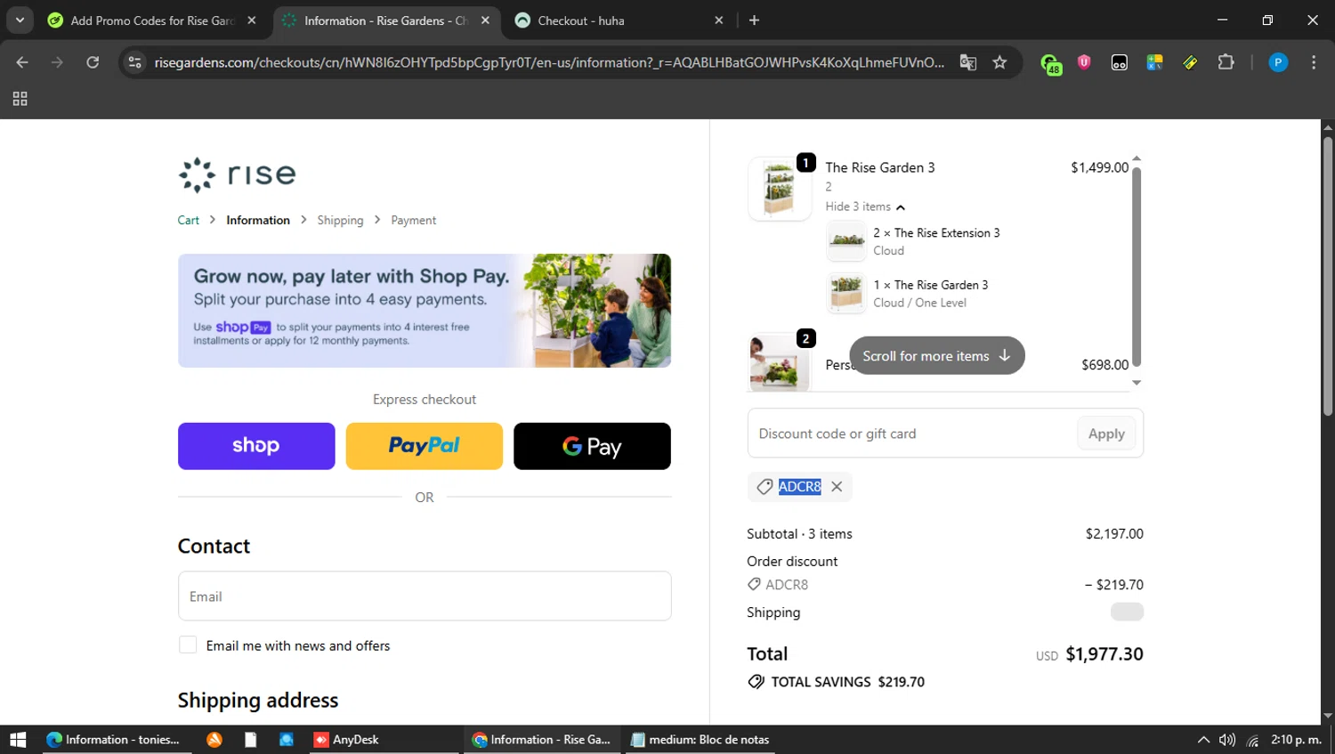Open Chrome three-dot menu
Viewport: 1335px width, 754px height.
[1314, 62]
